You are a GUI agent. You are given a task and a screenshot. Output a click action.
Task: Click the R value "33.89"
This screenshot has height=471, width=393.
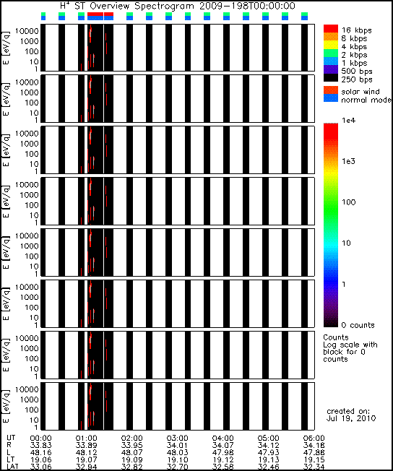pyautogui.click(x=86, y=445)
